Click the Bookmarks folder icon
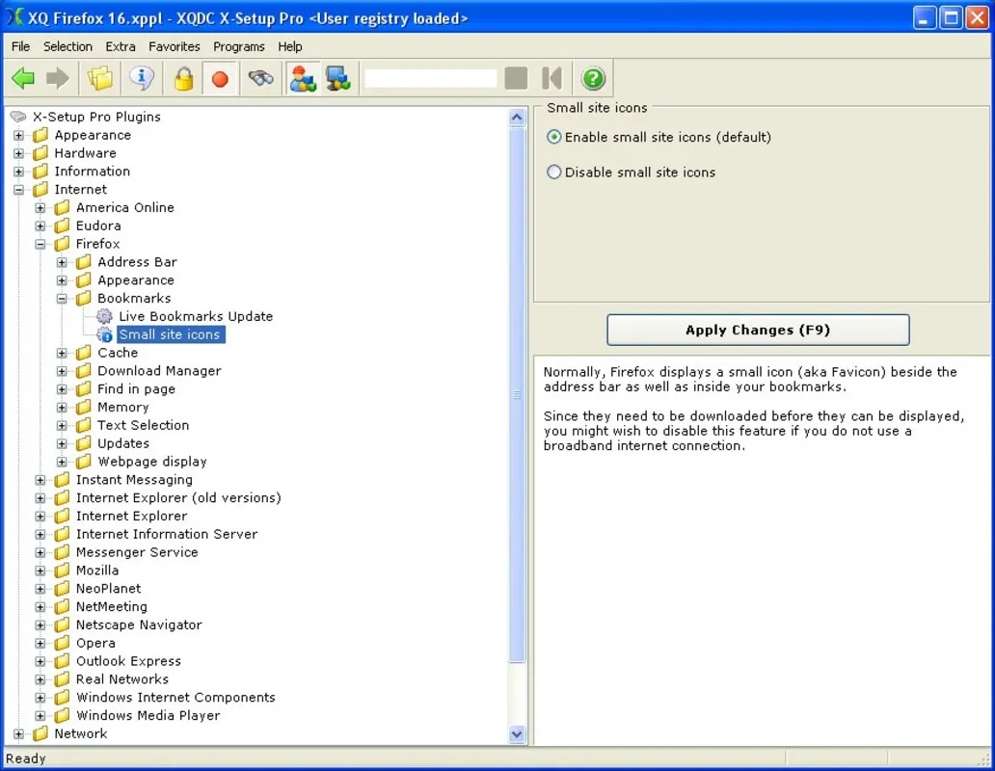 [84, 298]
